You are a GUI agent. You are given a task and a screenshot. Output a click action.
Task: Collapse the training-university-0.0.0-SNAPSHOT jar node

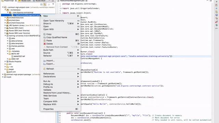click(x=5, y=36)
